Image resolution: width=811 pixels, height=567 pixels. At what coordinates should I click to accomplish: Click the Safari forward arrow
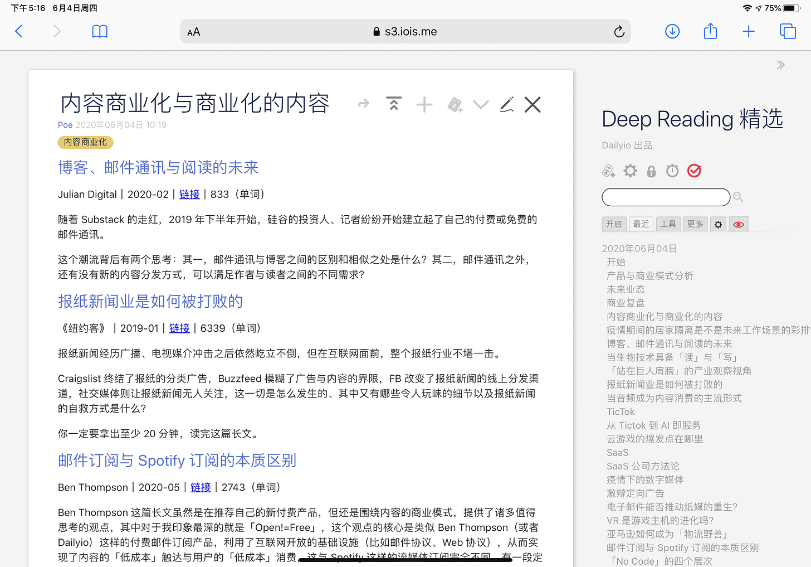pyautogui.click(x=56, y=31)
